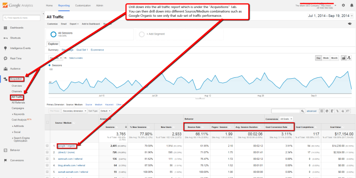Screen dimensions: 356x178
Task: Open the account selector dropdown arrow
Action: pos(335,5)
